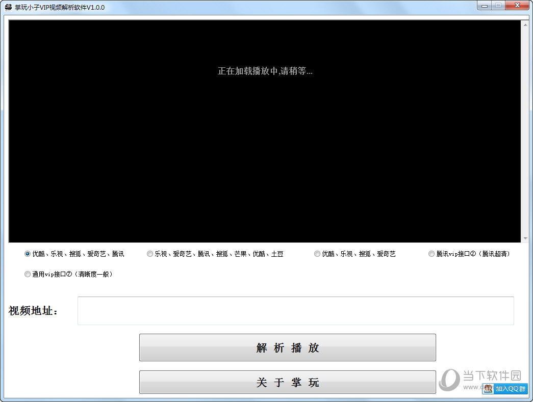
Task: Click the 加入QQ群 badge
Action: pos(505,389)
